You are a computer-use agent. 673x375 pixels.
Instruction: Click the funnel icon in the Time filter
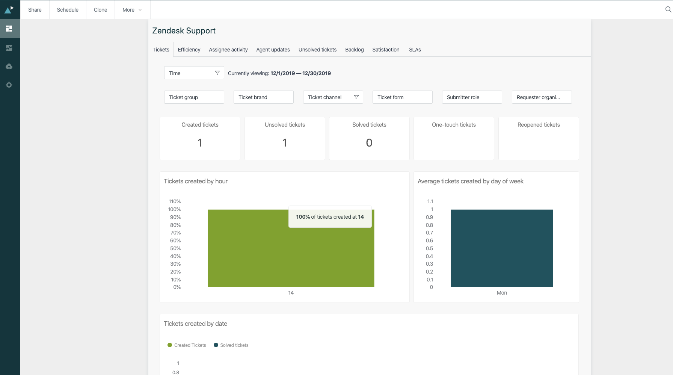(x=217, y=73)
